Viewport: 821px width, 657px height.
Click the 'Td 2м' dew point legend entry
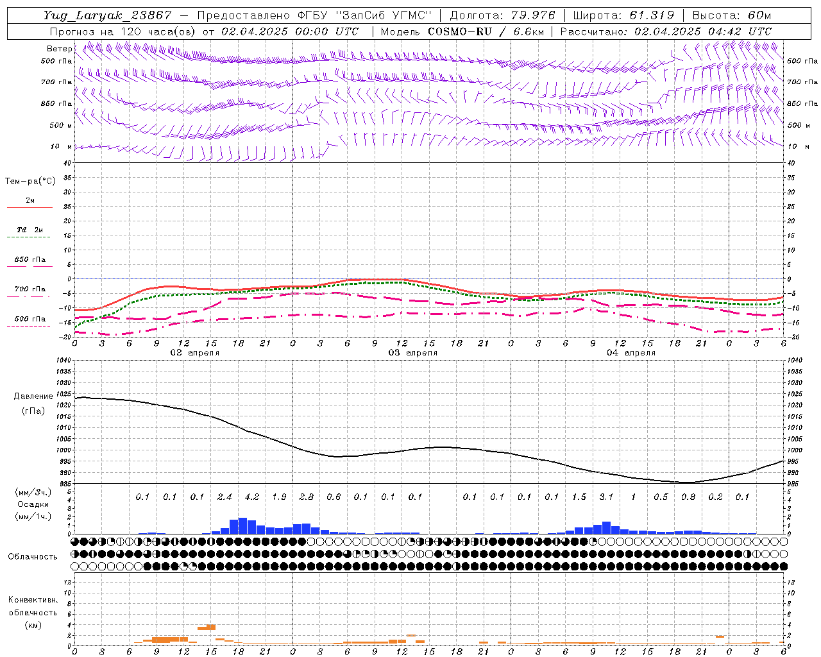coord(30,230)
